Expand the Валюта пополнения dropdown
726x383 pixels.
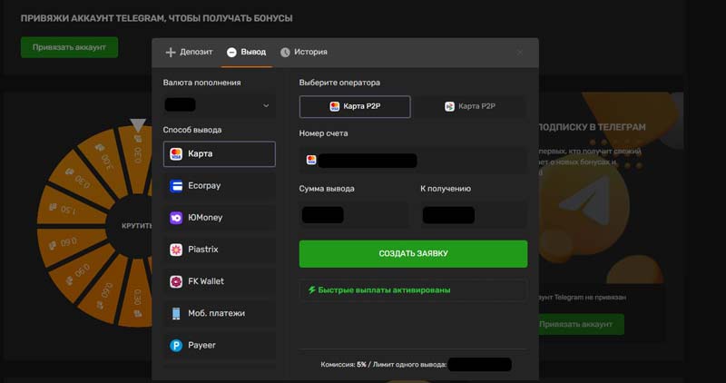click(219, 105)
